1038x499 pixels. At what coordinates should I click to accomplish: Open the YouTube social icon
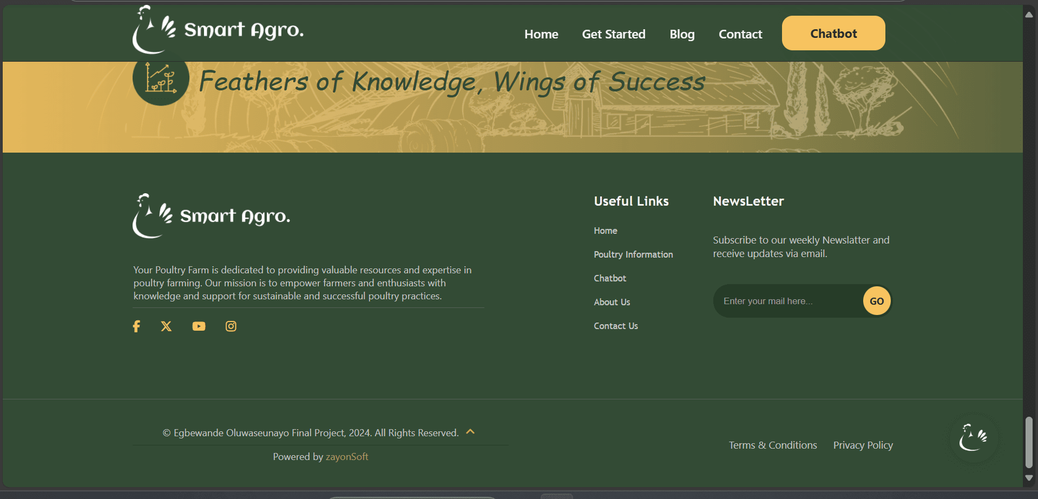point(199,326)
